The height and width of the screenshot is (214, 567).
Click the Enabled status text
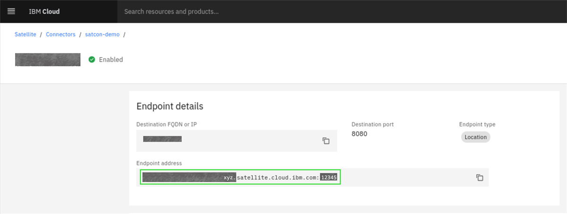tap(111, 60)
